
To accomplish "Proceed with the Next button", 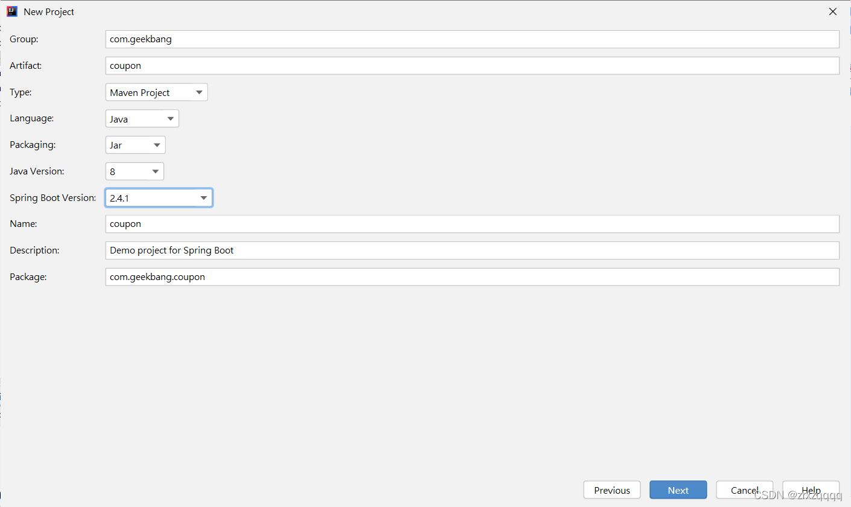I will (679, 490).
